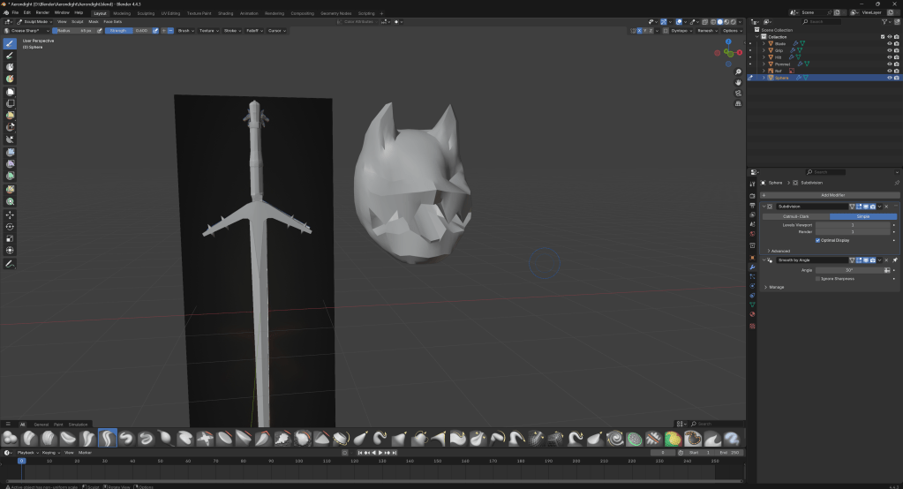Select the Crease Sharp brush in asset shelf
The width and height of the screenshot is (903, 489).
[x=108, y=438]
